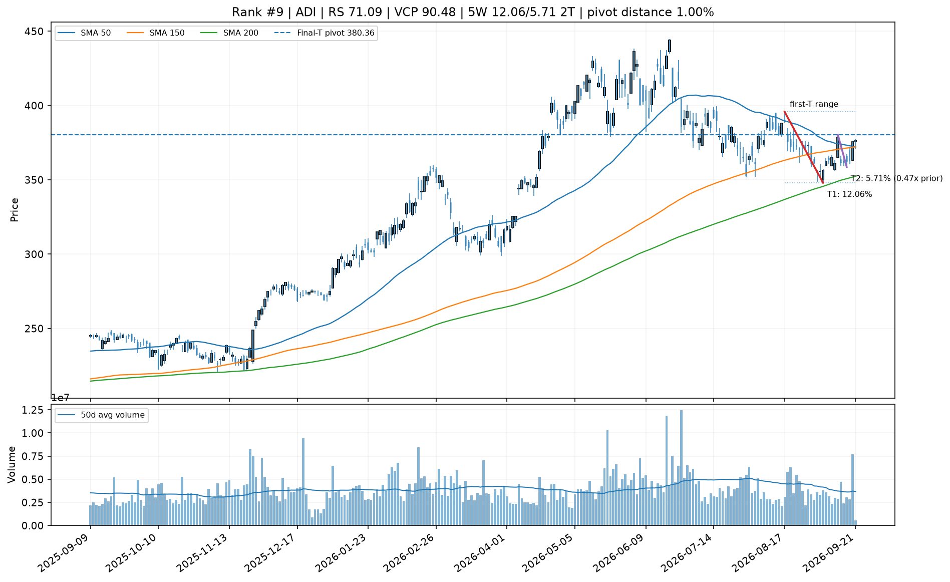Click the "Volume" axis label
Viewport: 950px width, 582px height.
pos(12,465)
